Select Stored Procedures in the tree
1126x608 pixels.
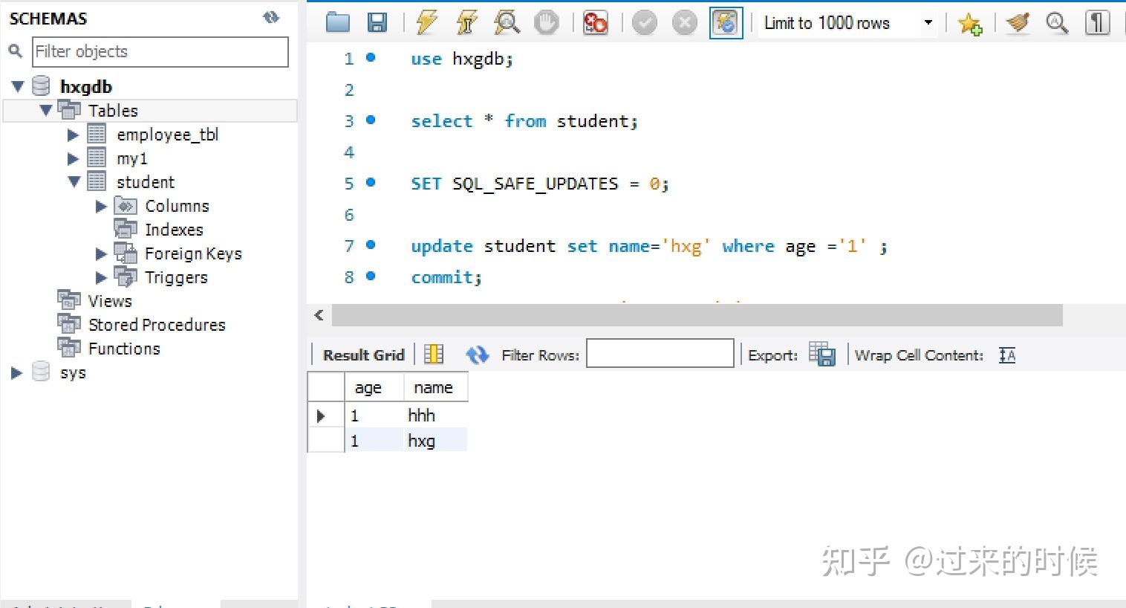click(x=157, y=325)
